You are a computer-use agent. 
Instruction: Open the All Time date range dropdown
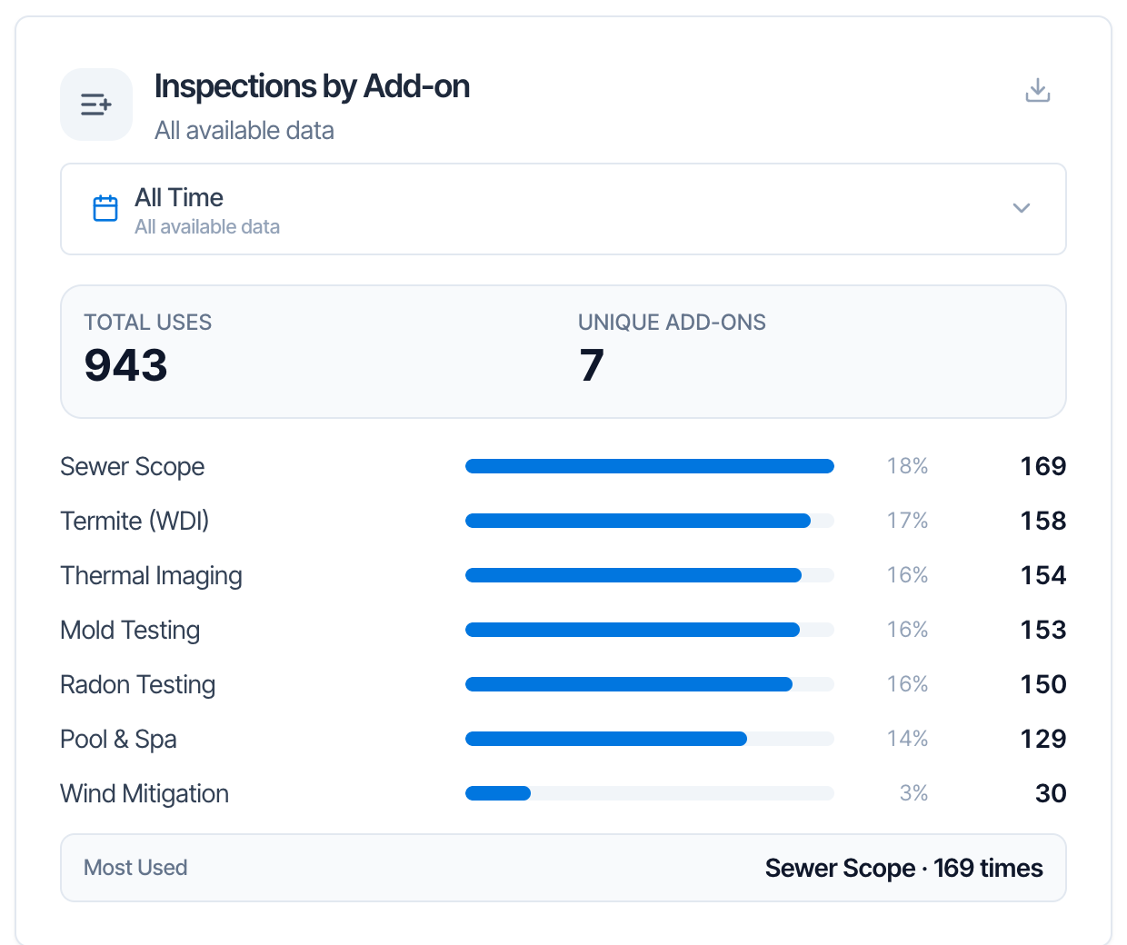point(563,209)
